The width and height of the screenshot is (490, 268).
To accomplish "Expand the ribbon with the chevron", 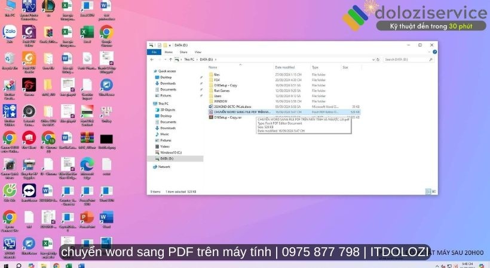I will pos(430,52).
